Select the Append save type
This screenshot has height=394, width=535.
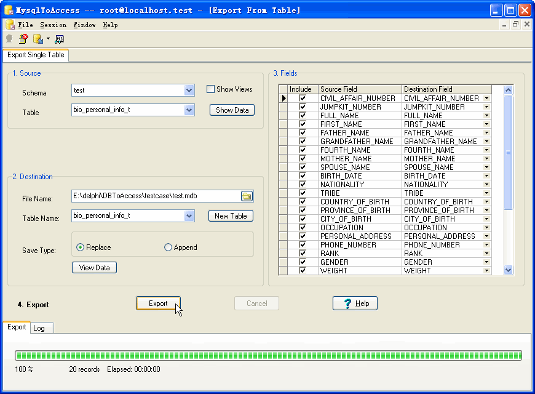coord(168,247)
